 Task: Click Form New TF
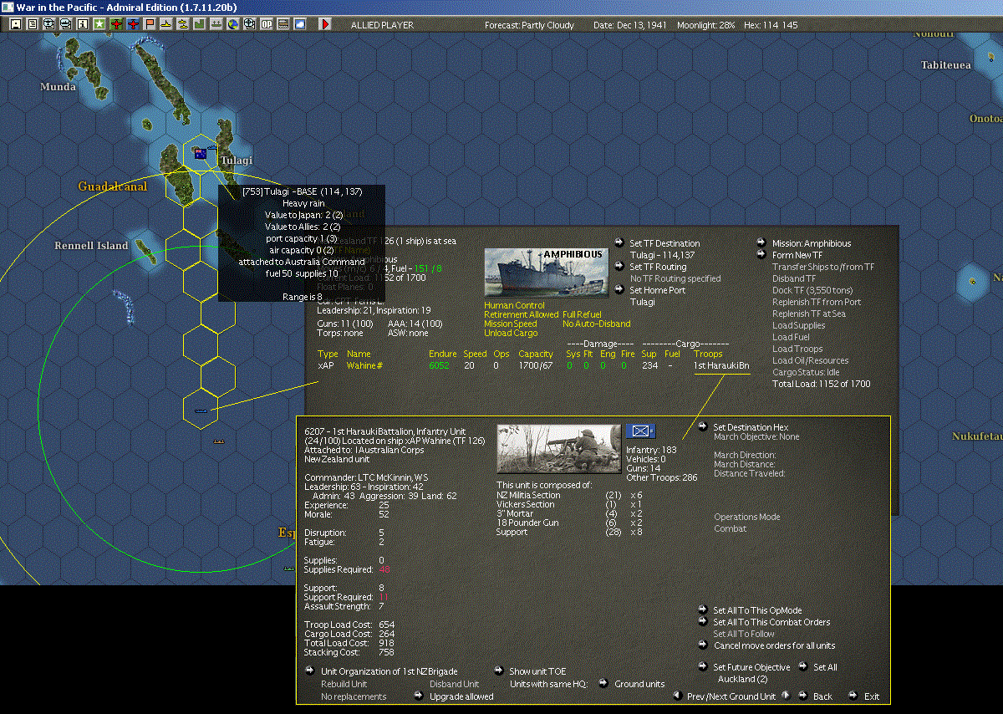tap(797, 255)
